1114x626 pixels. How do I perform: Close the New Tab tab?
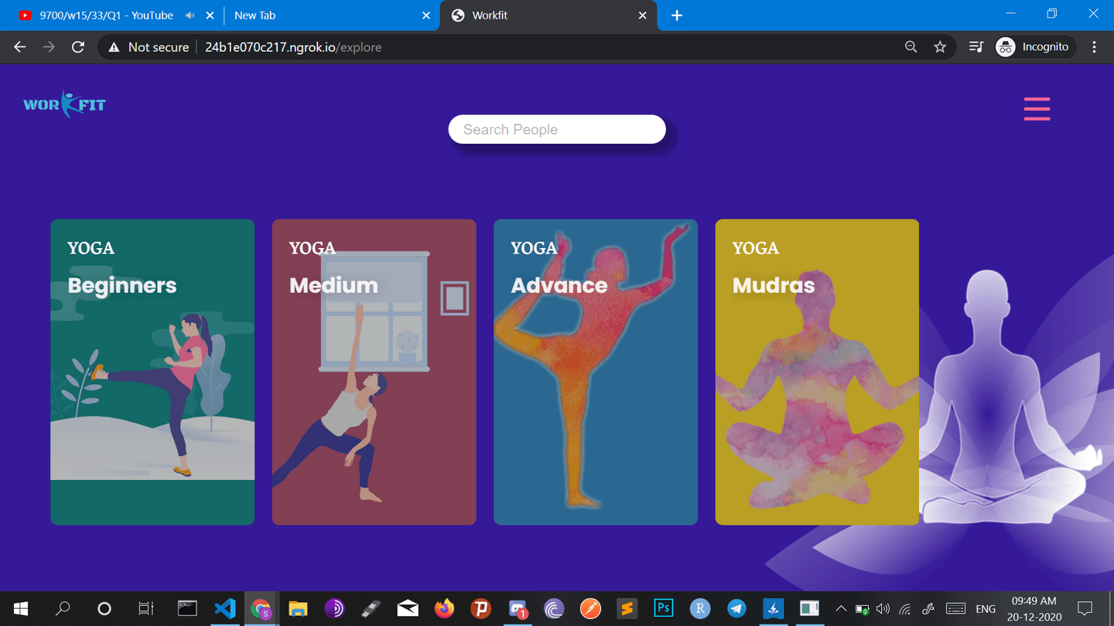[x=426, y=15]
